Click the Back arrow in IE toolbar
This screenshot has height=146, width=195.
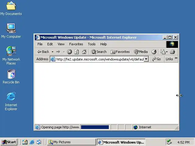click(43, 52)
